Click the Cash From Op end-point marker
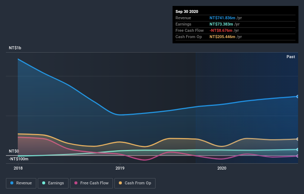Screen dimensions: 304x194 click(x=297, y=139)
